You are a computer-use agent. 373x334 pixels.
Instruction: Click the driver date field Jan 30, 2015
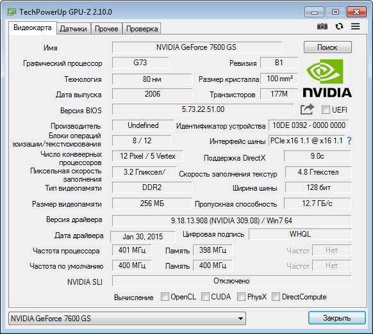coord(143,237)
